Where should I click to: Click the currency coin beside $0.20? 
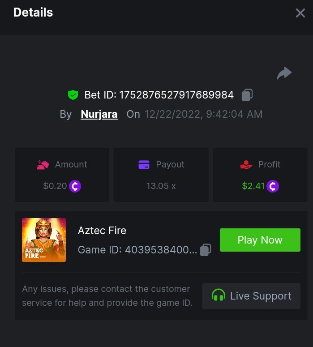pos(75,186)
